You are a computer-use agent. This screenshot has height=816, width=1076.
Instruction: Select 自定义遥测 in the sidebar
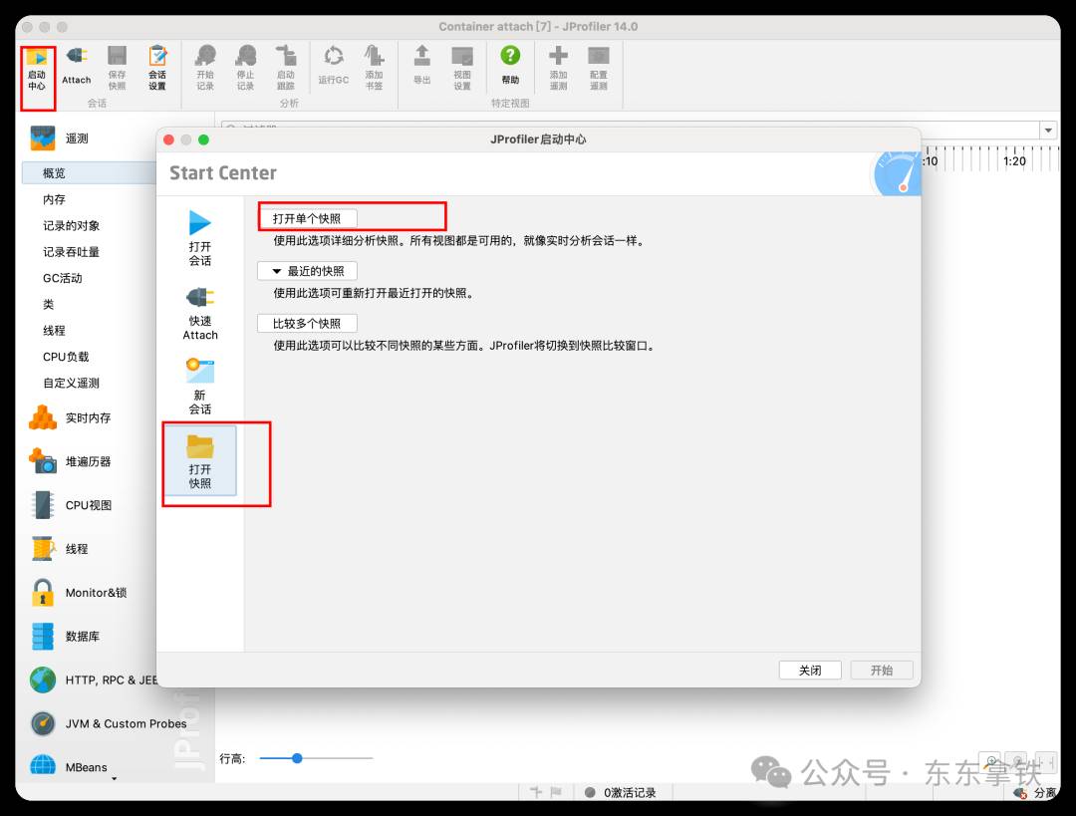pyautogui.click(x=72, y=383)
